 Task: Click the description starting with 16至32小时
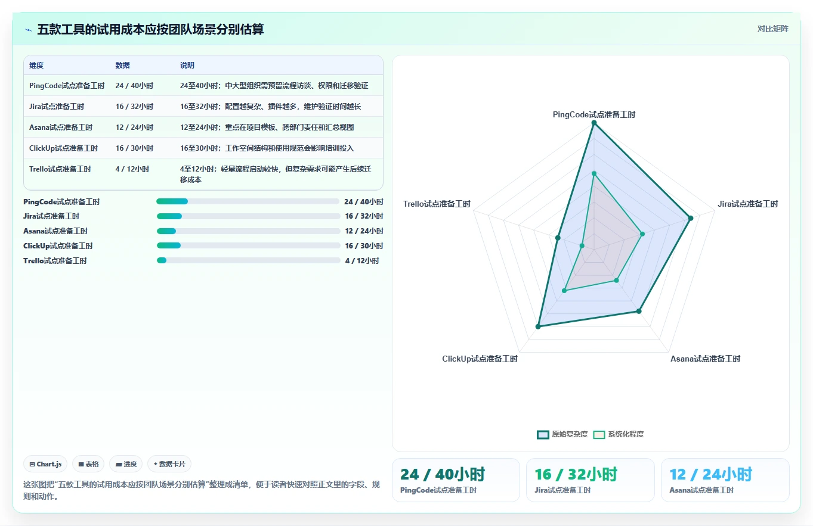pyautogui.click(x=271, y=107)
